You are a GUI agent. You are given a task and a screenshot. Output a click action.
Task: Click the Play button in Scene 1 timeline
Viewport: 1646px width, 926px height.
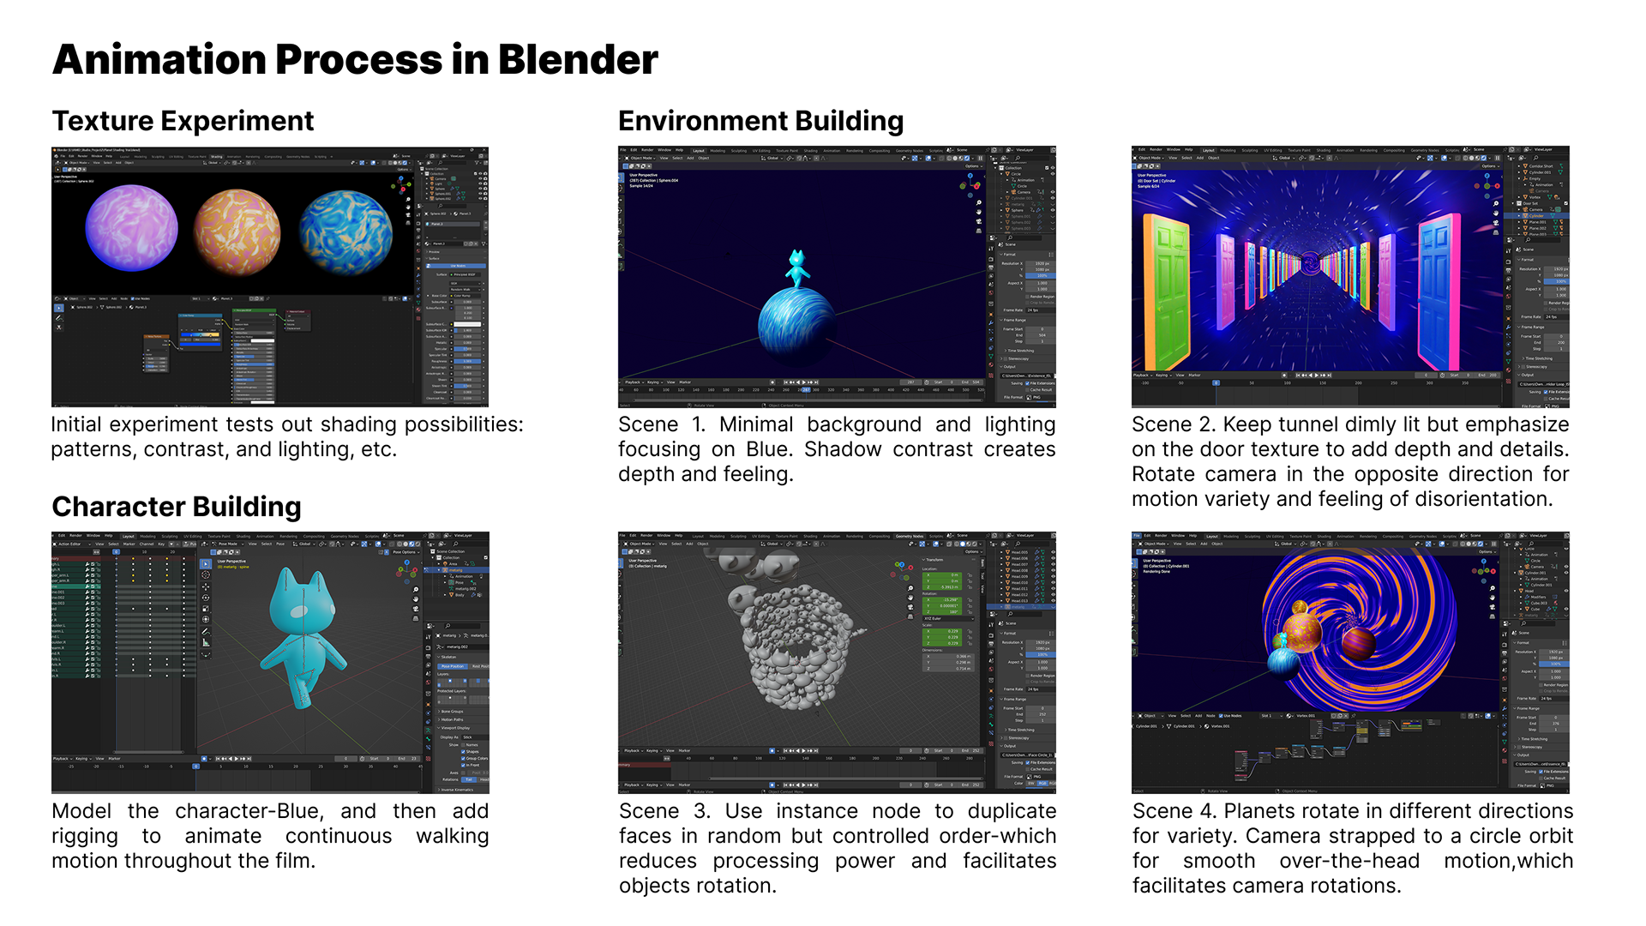click(804, 382)
